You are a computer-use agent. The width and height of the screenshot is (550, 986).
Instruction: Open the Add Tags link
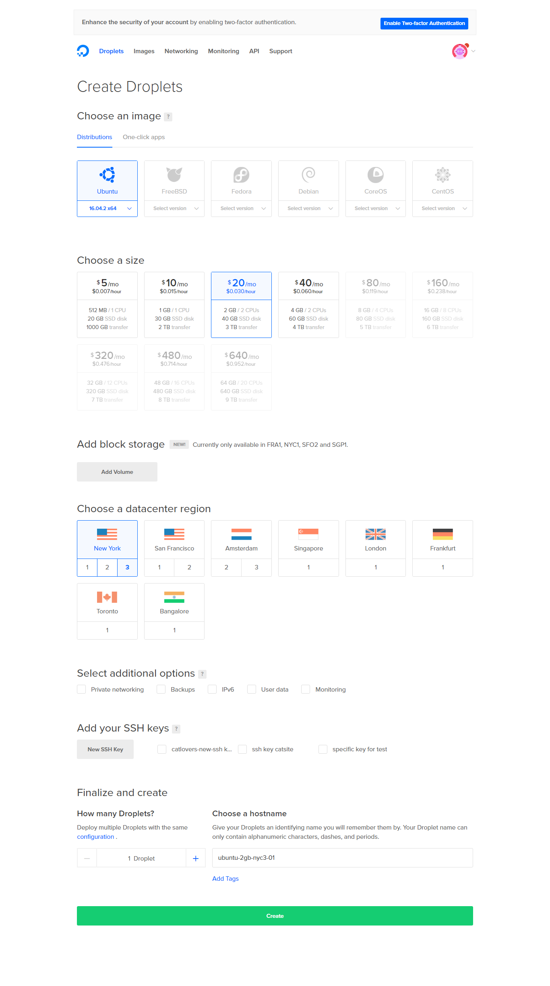point(225,878)
